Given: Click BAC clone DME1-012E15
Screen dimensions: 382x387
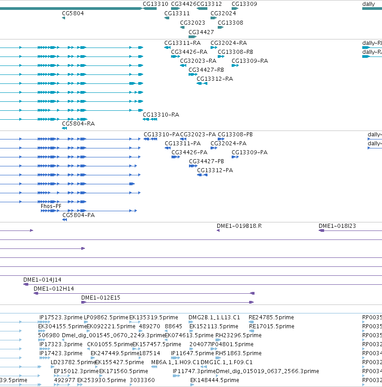Looking at the screenshot, I should click(x=101, y=298).
